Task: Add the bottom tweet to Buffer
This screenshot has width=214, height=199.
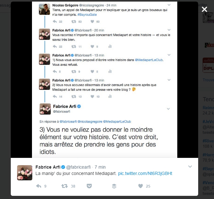Action: tap(114, 186)
